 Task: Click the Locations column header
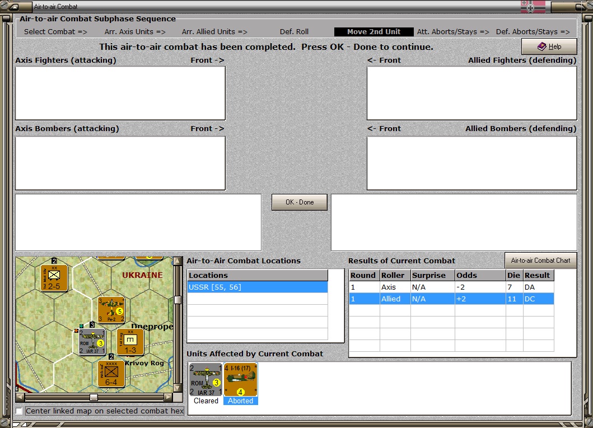click(x=258, y=275)
